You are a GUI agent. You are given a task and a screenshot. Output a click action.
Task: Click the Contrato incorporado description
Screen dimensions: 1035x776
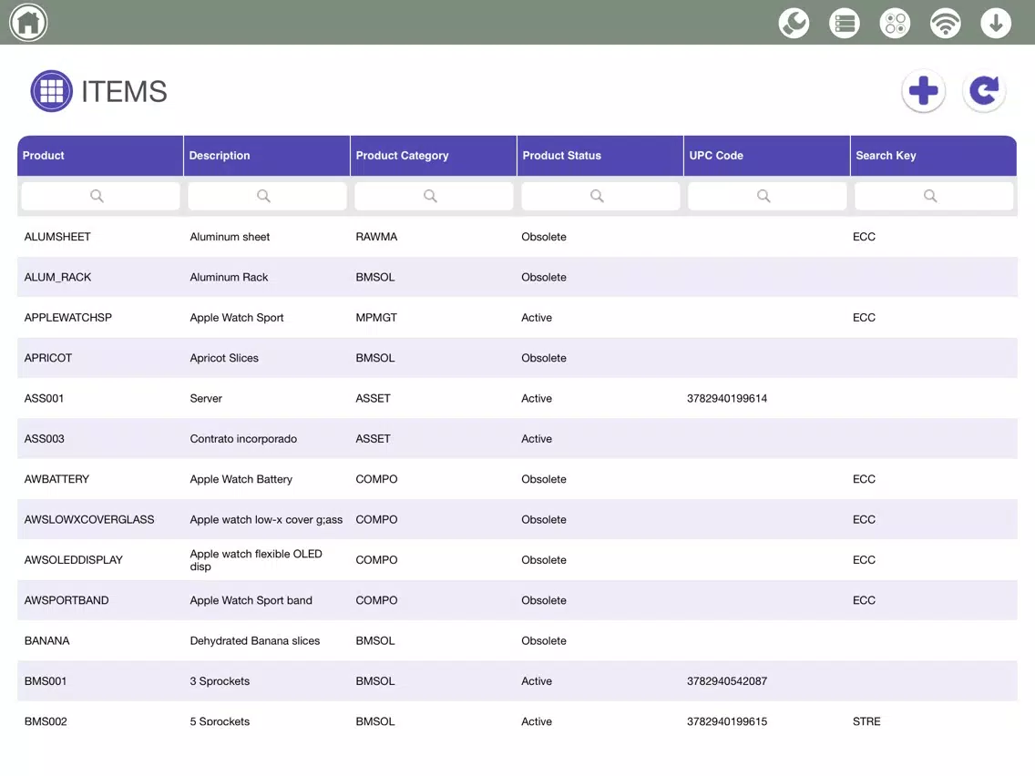[243, 439]
